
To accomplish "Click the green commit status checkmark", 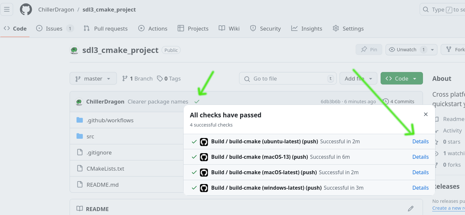I will pyautogui.click(x=197, y=101).
